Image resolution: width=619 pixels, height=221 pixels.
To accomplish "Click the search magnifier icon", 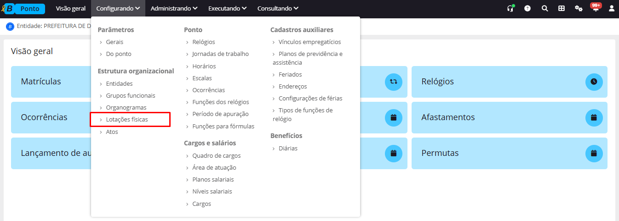I will tap(544, 8).
